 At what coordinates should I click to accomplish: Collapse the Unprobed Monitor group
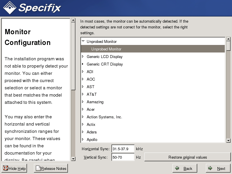click(x=83, y=41)
